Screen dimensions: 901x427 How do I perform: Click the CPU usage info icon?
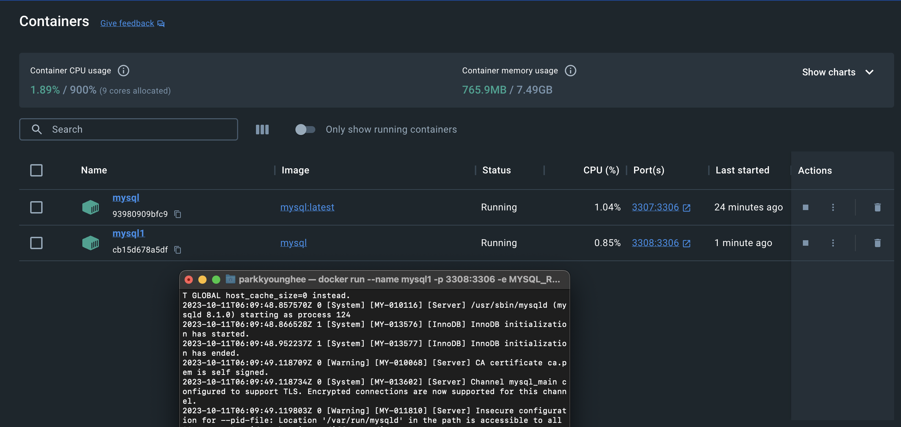(123, 71)
